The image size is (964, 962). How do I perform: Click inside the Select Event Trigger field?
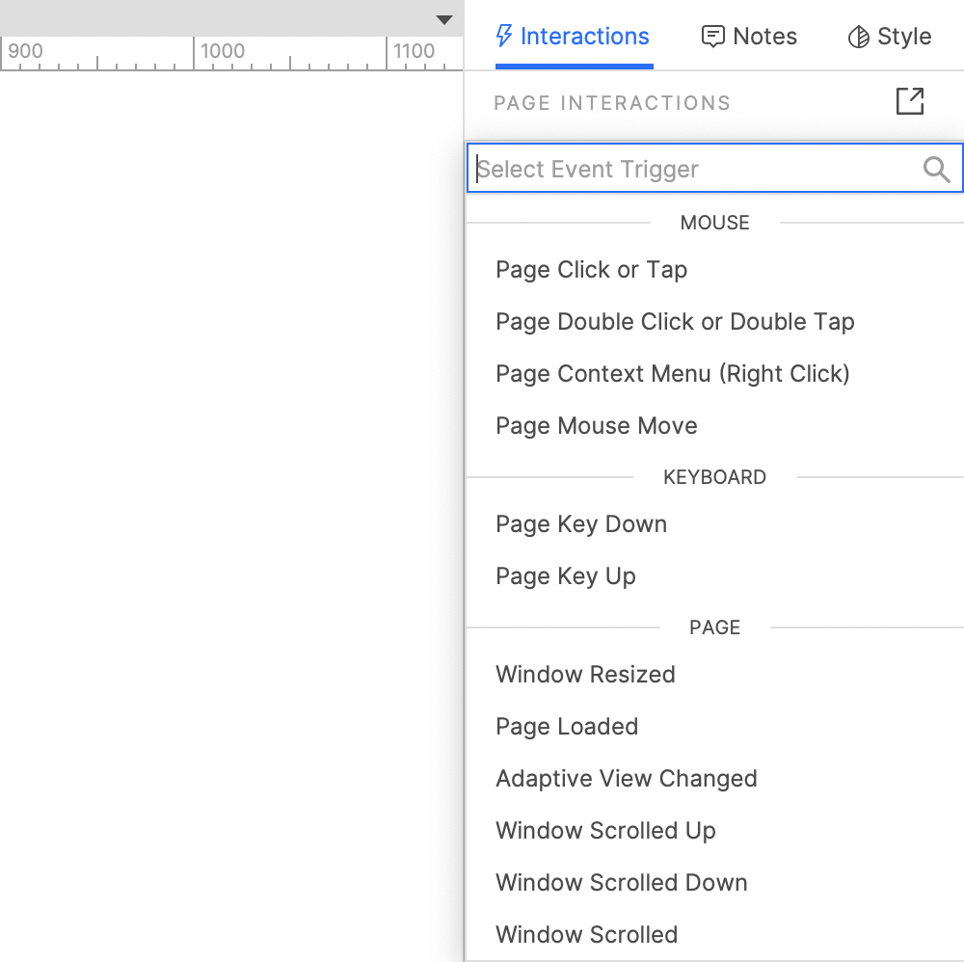pos(675,169)
